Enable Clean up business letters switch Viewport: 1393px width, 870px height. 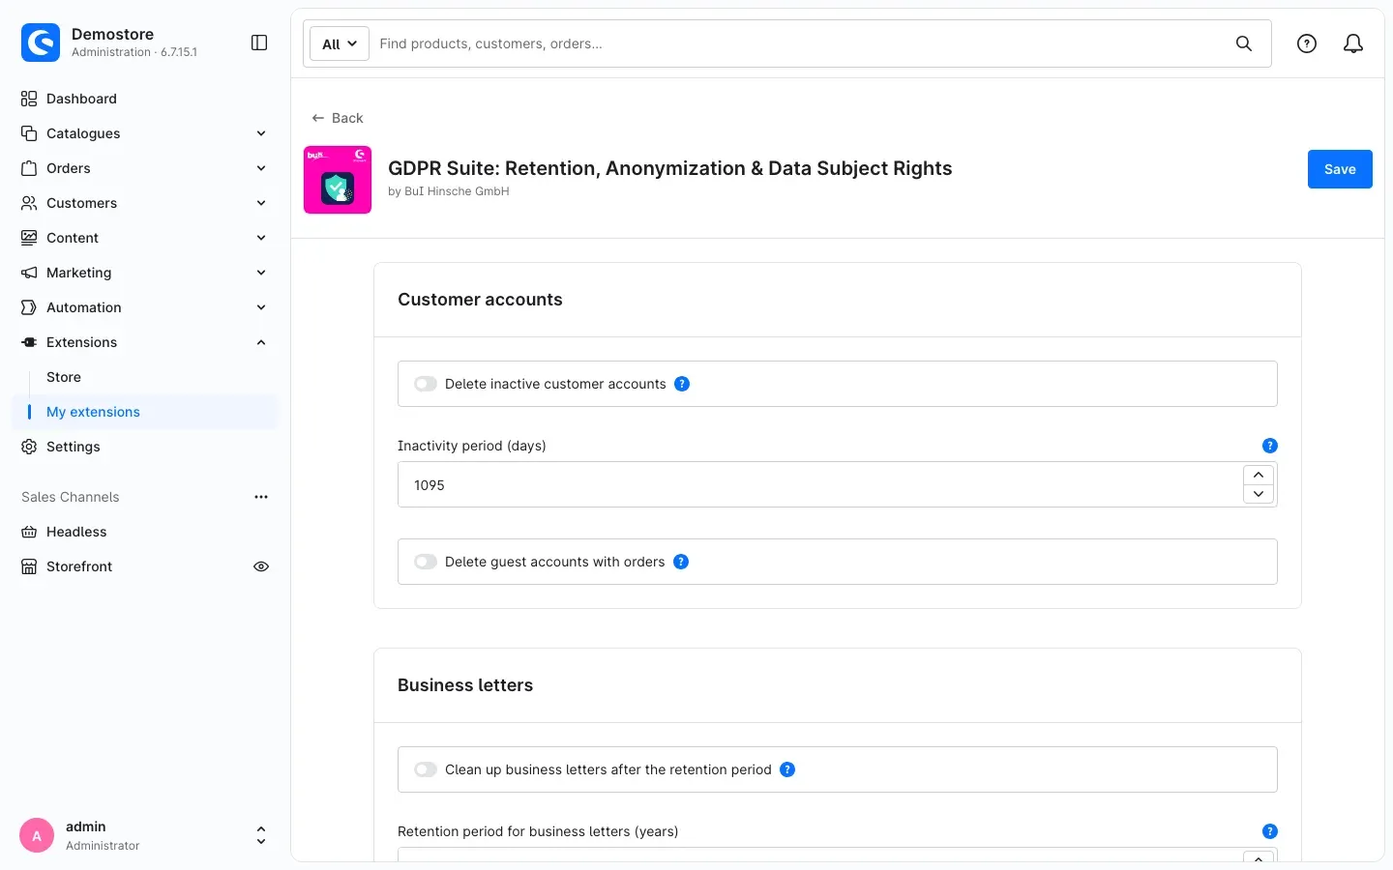(426, 769)
